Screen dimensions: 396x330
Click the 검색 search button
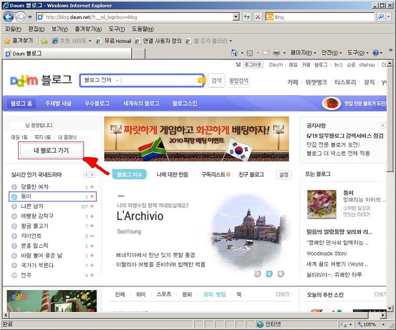pyautogui.click(x=217, y=81)
